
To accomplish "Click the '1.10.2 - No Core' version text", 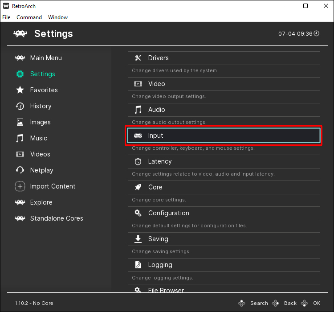I will point(34,303).
